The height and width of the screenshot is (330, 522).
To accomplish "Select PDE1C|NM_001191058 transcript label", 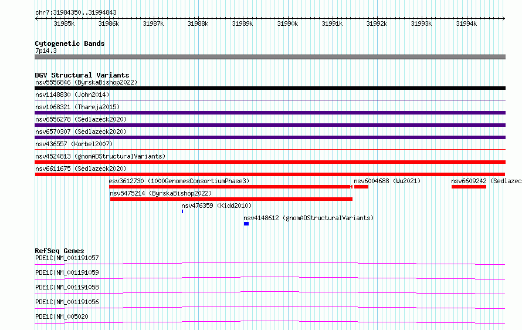I will (67, 287).
